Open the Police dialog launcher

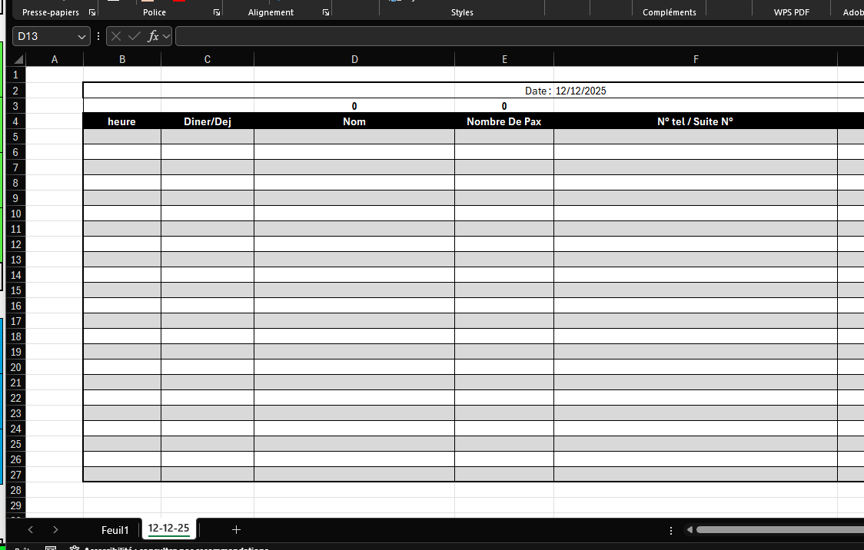coord(216,13)
